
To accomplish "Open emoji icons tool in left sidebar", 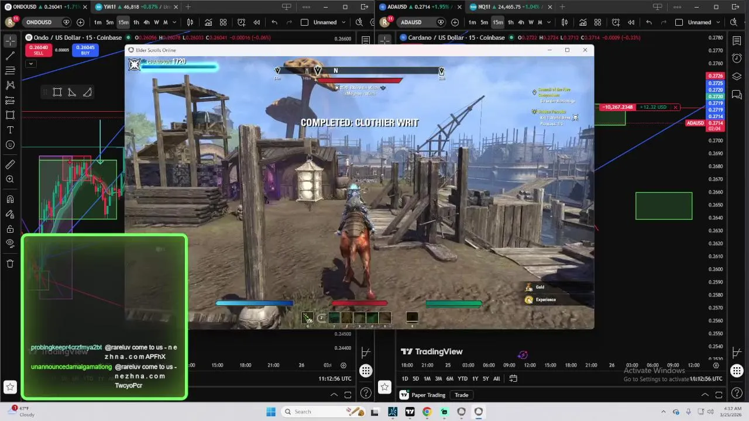I will 10,145.
